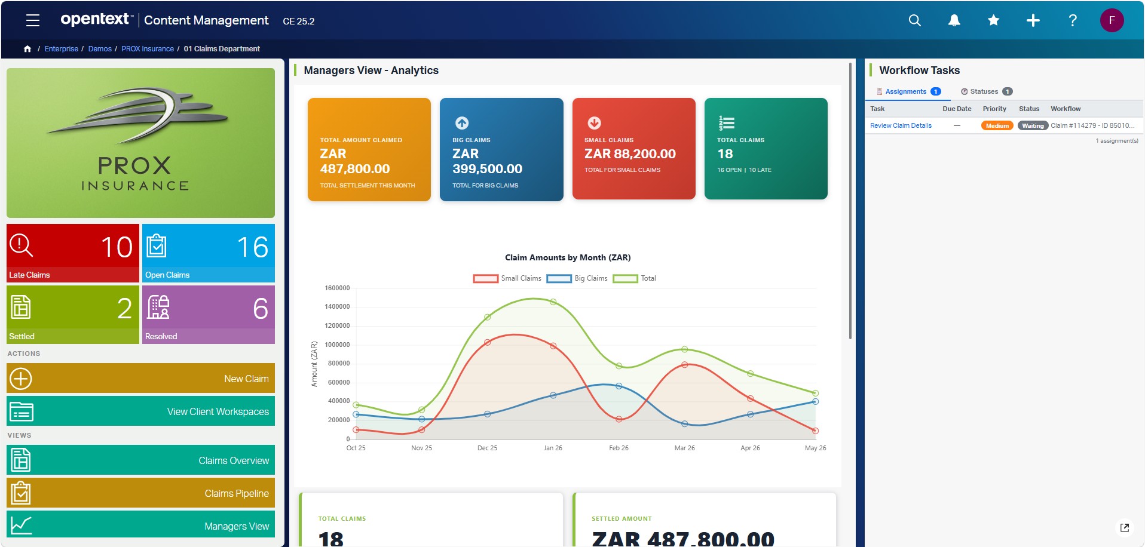Click the Assignments tab icon
Image resolution: width=1145 pixels, height=547 pixels.
pos(879,91)
